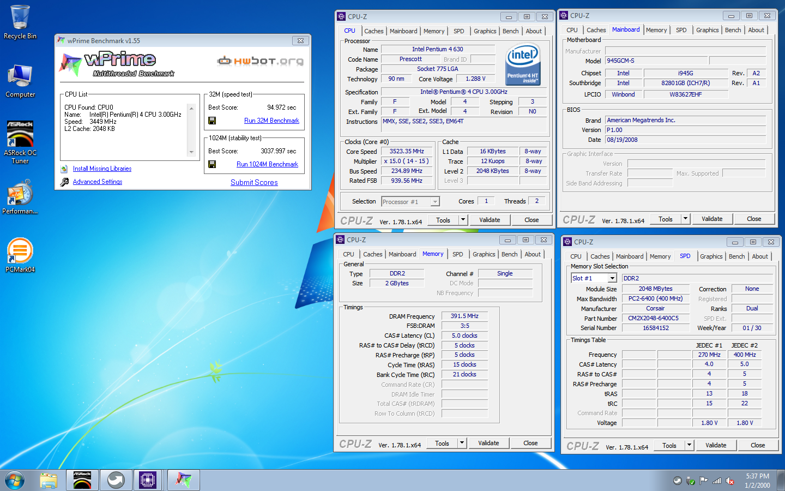Select Graphics tab in Mainboard window
The height and width of the screenshot is (491, 785).
(708, 30)
